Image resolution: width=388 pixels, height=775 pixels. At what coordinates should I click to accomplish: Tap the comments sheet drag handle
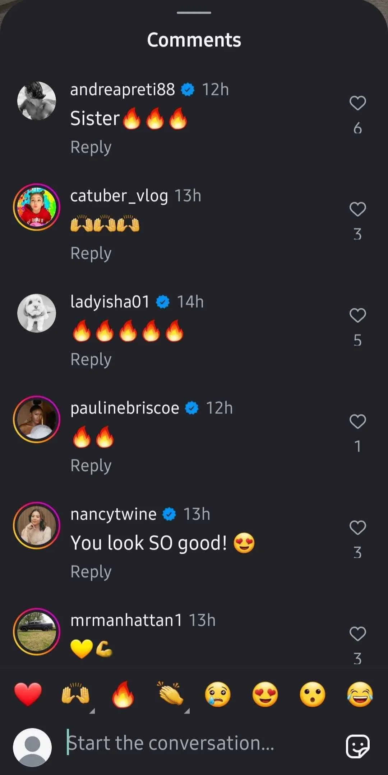[194, 13]
